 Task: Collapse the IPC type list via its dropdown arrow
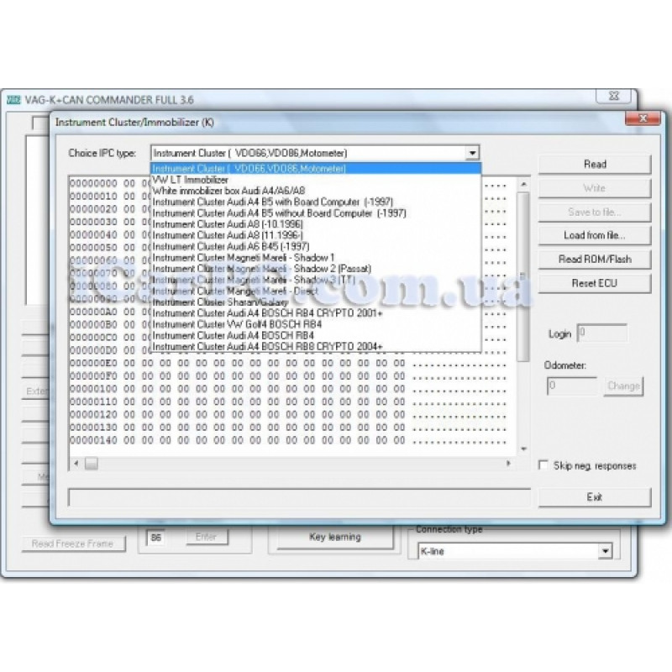click(473, 153)
